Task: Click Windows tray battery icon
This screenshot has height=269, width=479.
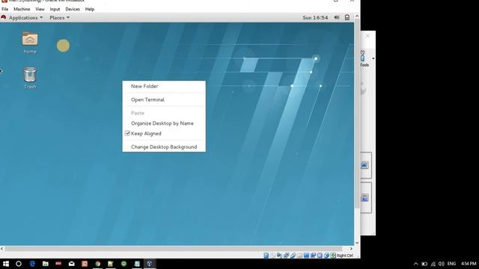Action: [424, 264]
